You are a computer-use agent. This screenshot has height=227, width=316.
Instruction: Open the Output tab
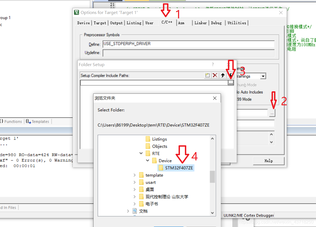point(116,23)
